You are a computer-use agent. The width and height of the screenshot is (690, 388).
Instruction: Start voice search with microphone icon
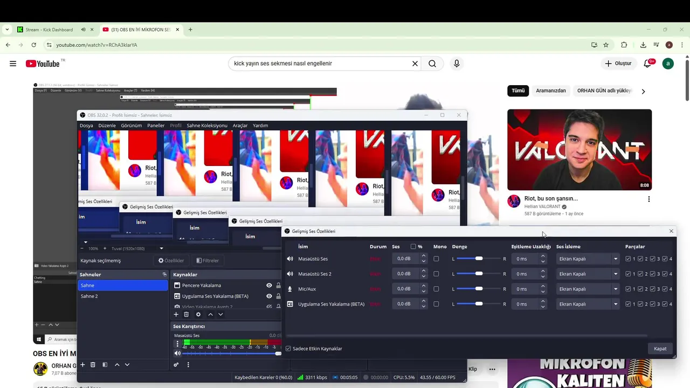pyautogui.click(x=457, y=64)
